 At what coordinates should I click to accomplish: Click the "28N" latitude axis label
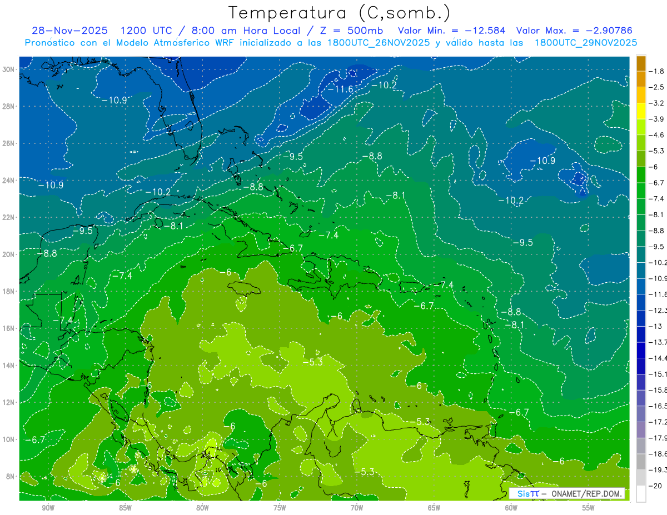point(9,106)
